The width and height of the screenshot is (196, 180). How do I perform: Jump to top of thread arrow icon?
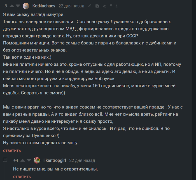(x=111, y=6)
